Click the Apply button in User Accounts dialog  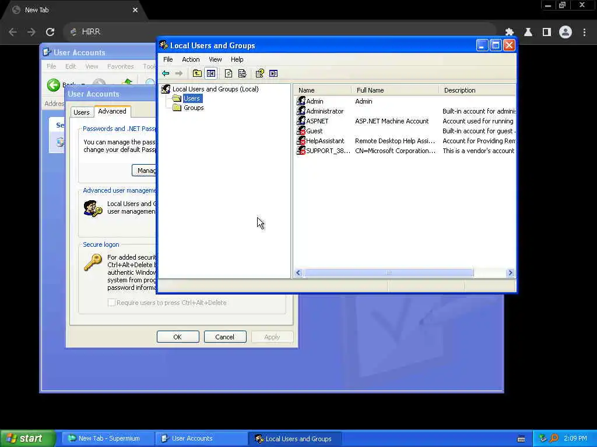click(x=272, y=337)
